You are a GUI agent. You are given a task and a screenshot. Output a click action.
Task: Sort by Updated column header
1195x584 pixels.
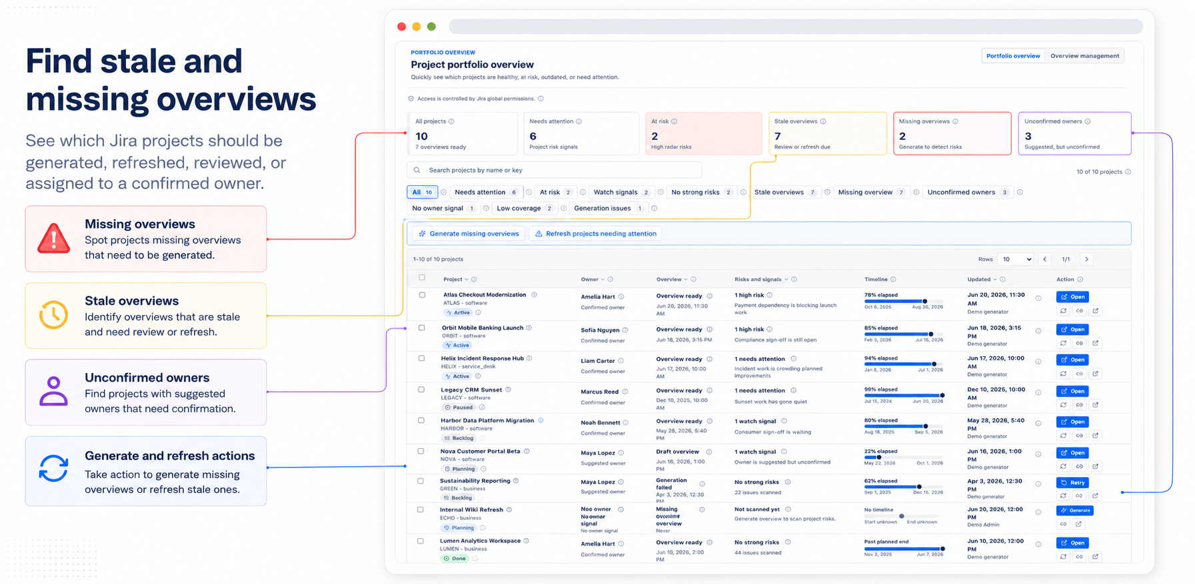click(982, 280)
